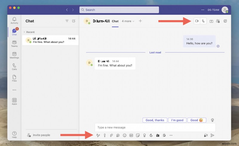Image resolution: width=239 pixels, height=146 pixels.
Task: Open the Viva Learning books icon
Action: (158, 135)
